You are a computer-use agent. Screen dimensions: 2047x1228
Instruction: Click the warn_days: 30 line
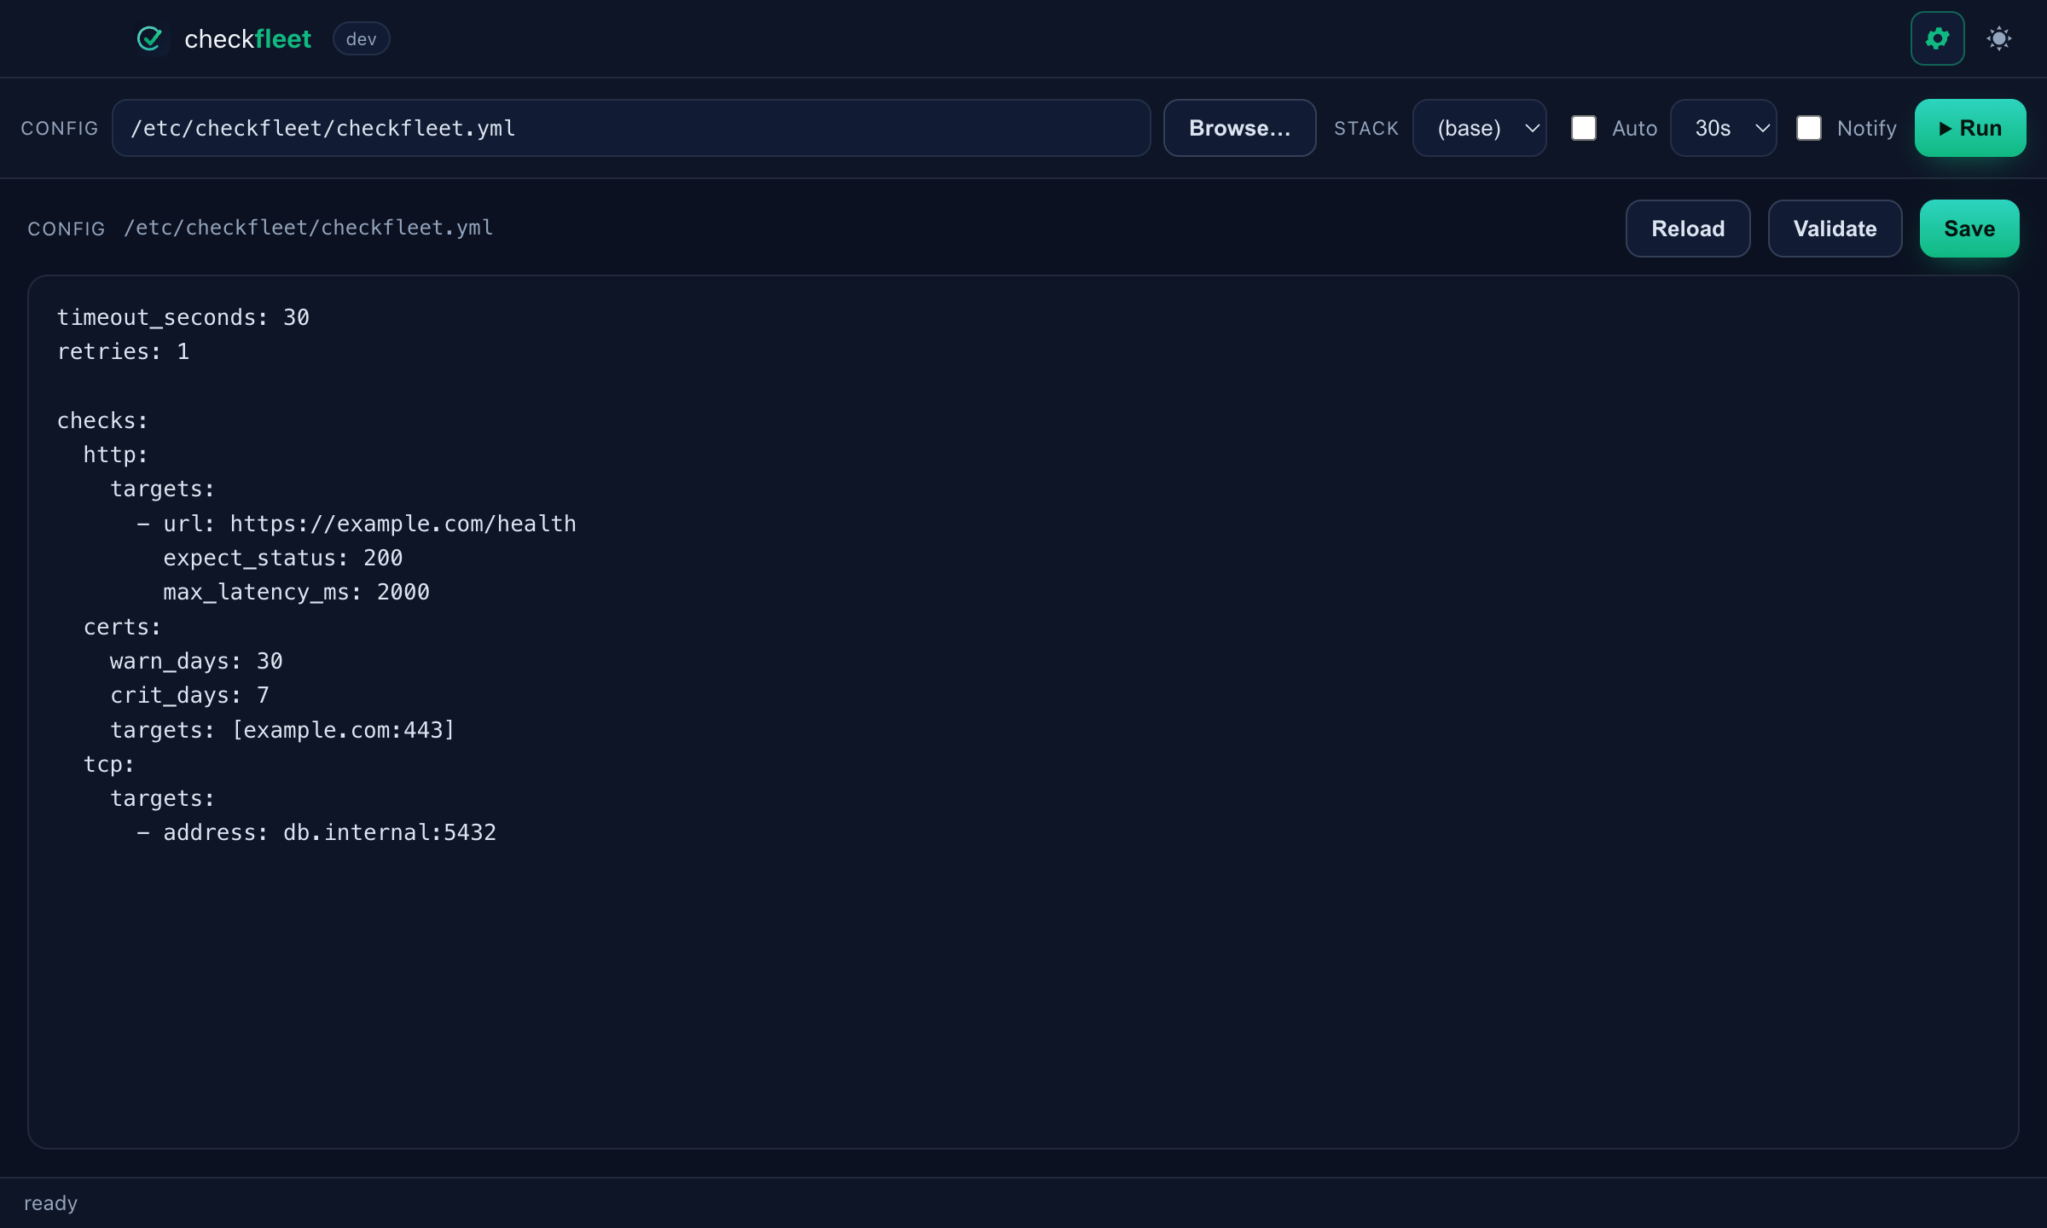coord(196,661)
